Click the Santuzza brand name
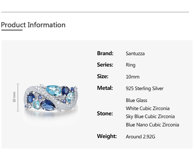This screenshot has height=163, width=194. click(135, 54)
